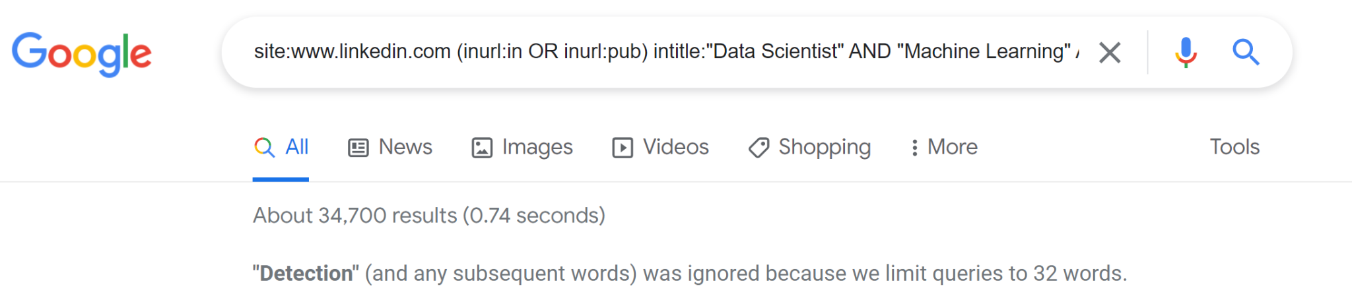Click inside the LinkedIn search query field
The width and height of the screenshot is (1352, 302).
pos(660,51)
